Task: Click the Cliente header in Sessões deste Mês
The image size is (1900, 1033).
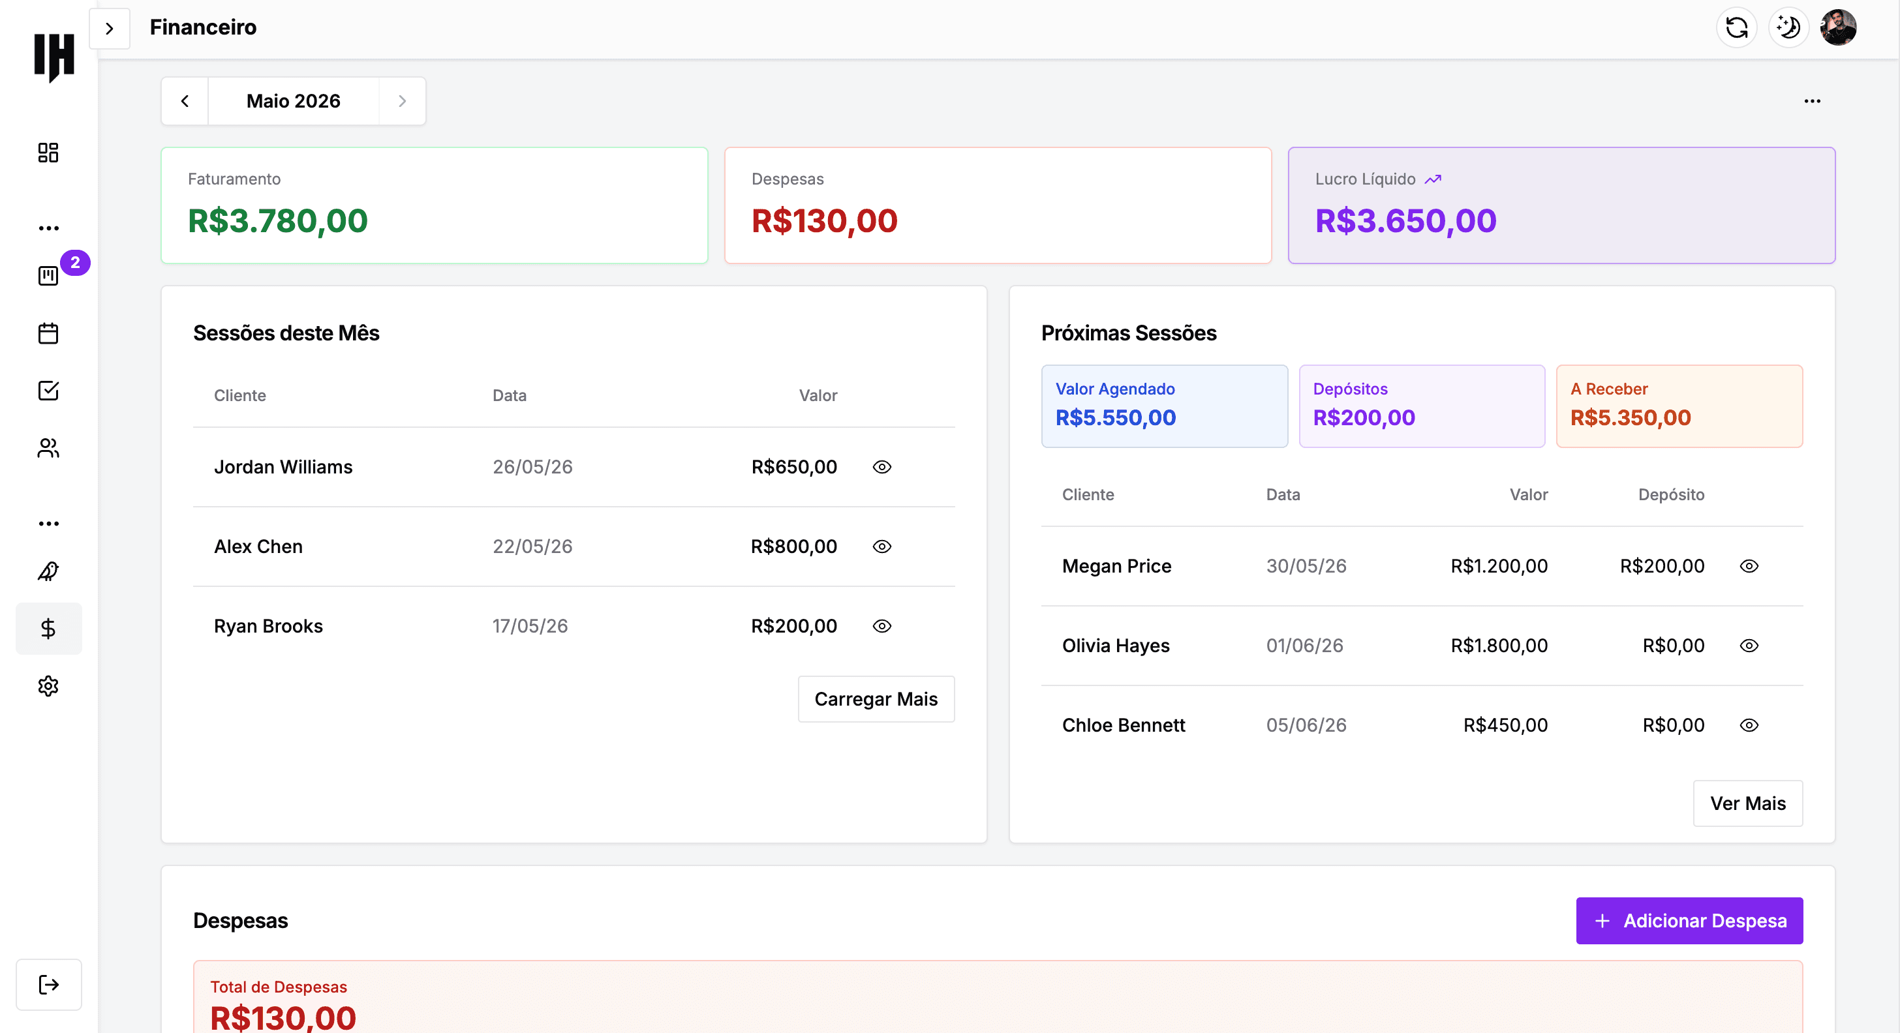Action: (239, 396)
